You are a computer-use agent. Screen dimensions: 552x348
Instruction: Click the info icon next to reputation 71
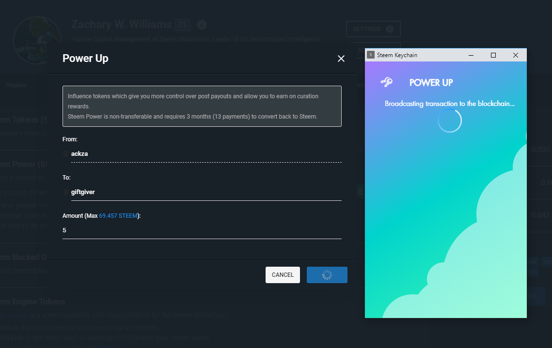[202, 25]
